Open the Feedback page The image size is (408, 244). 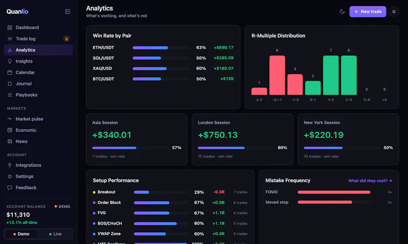[38, 187]
